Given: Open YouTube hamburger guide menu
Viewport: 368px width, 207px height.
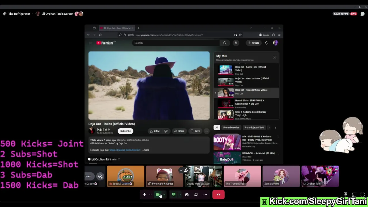Looking at the screenshot, I should tap(90, 43).
